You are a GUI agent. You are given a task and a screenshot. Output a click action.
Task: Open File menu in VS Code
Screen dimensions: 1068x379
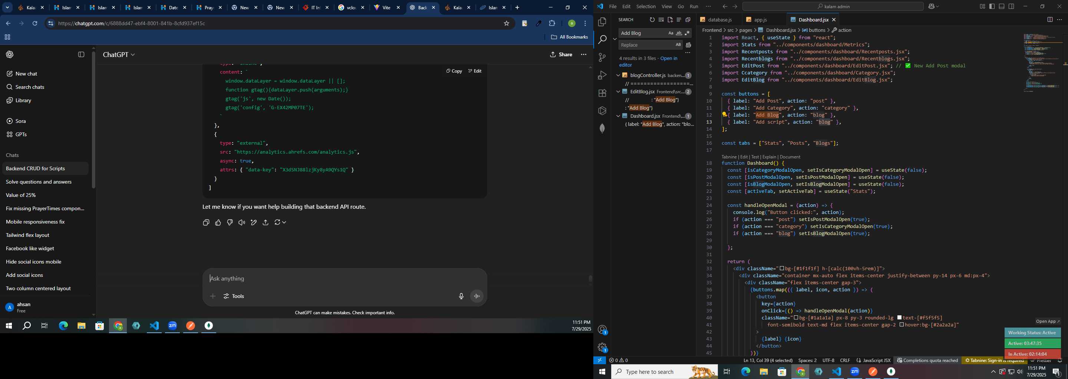(x=612, y=7)
